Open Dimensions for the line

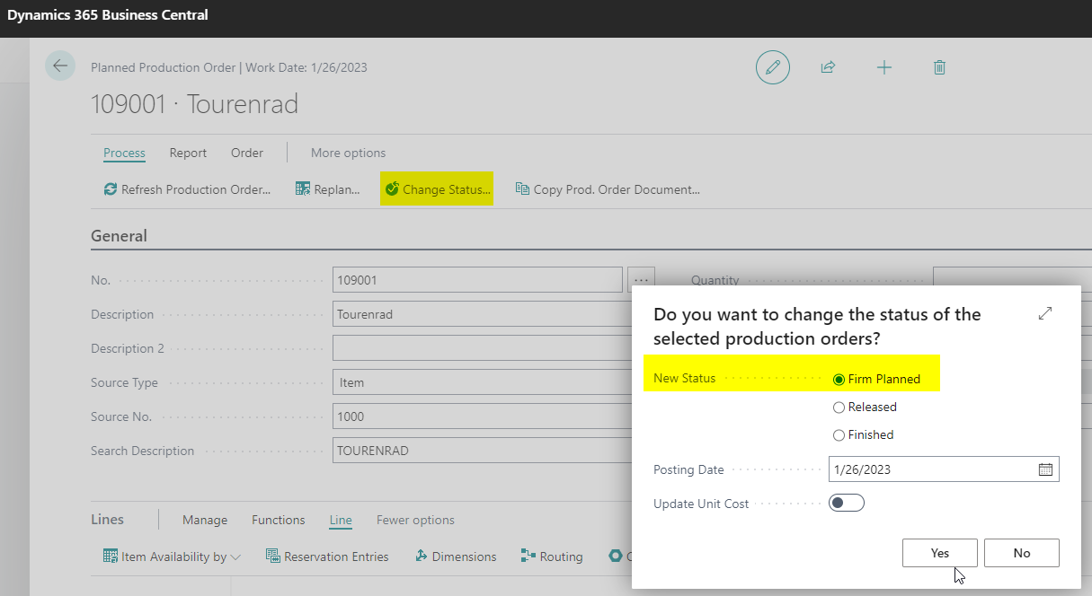tap(455, 557)
